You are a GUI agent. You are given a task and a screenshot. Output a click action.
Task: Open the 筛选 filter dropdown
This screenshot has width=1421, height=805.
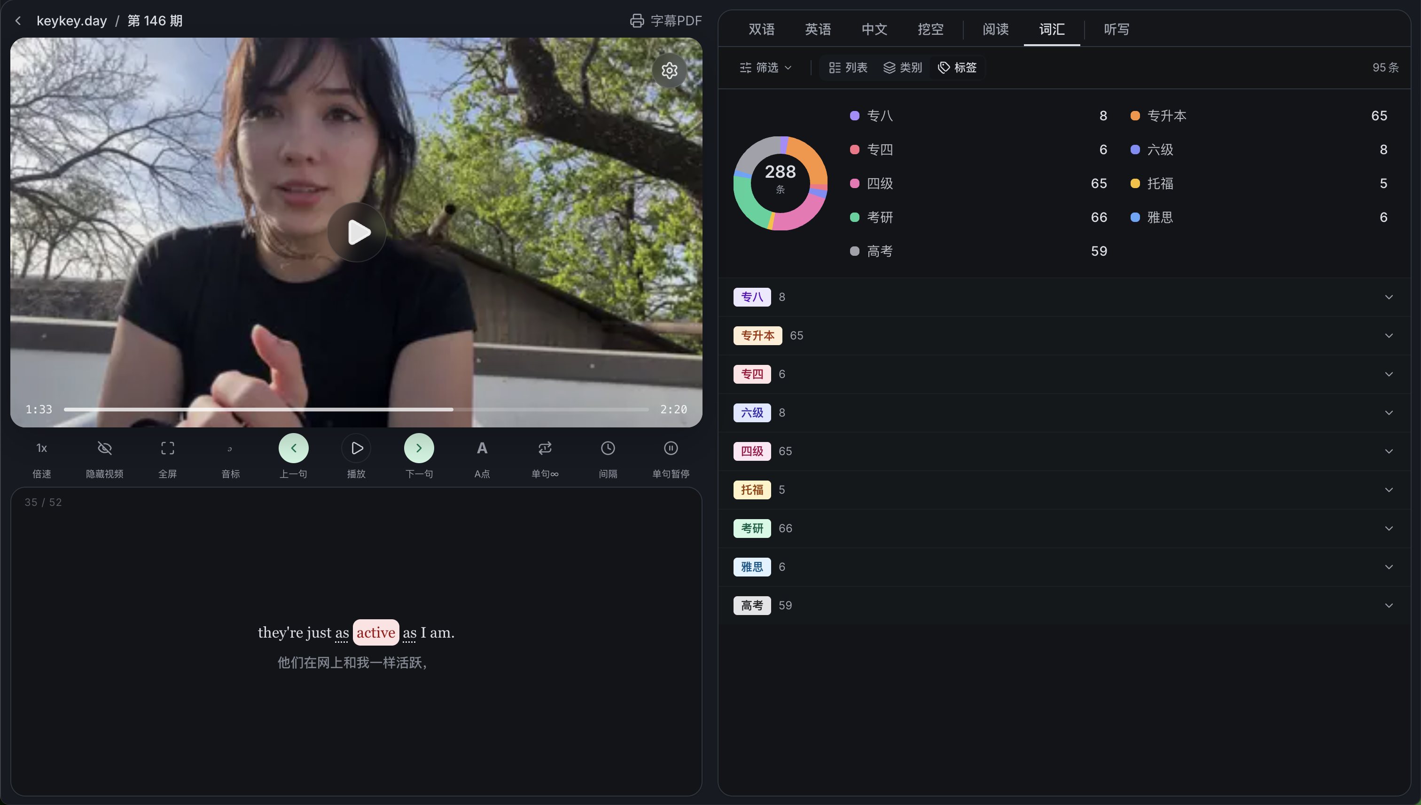[x=766, y=67]
